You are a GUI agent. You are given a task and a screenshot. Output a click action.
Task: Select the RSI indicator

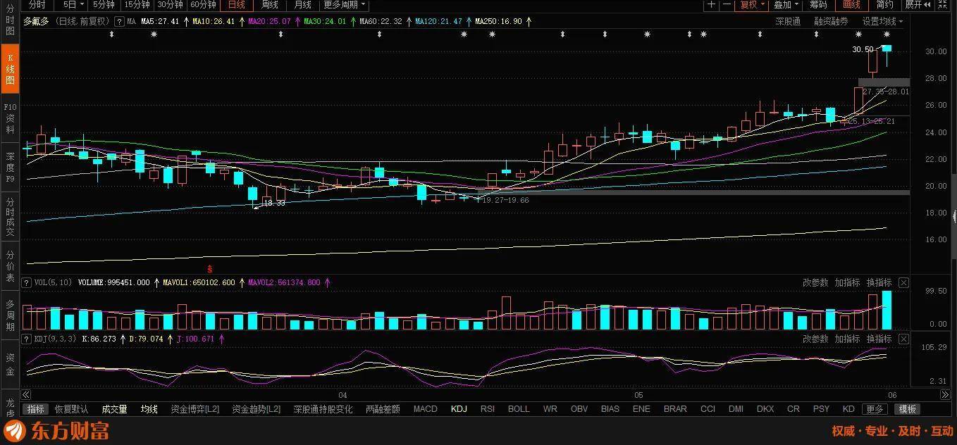488,409
